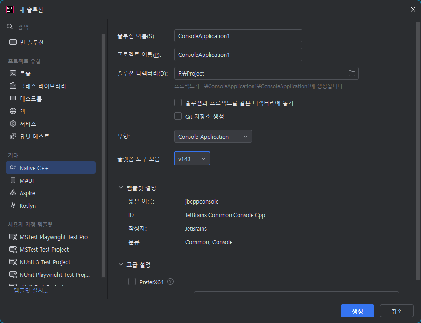Open the Console Application type dropdown
This screenshot has height=323, width=421.
[x=213, y=137]
